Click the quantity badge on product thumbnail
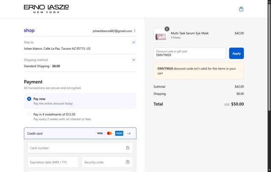Viewport: 271px width, 172px height. 167,29
